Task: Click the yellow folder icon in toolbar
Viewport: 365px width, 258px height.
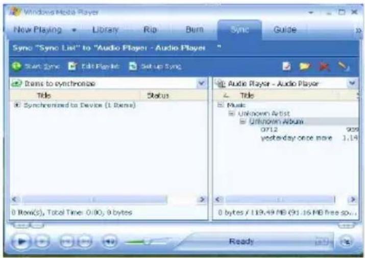Action: tap(305, 66)
